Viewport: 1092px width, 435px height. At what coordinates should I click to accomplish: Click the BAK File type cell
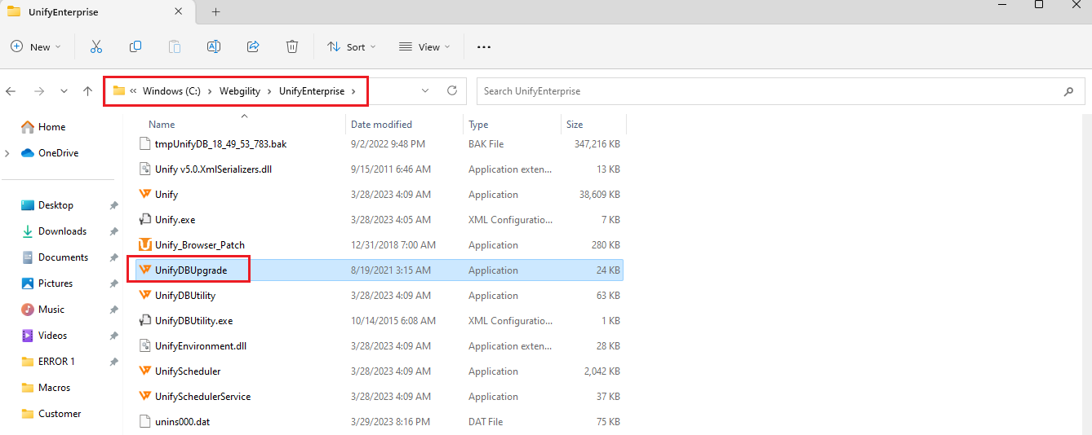(x=486, y=144)
